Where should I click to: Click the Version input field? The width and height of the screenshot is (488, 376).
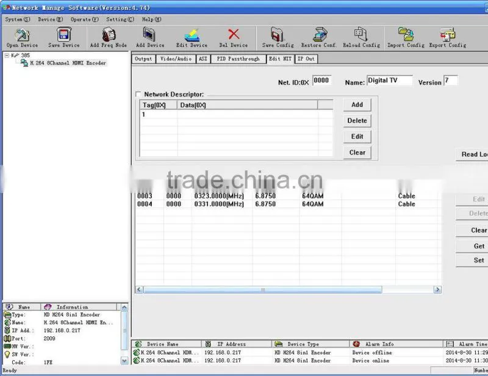coord(451,81)
